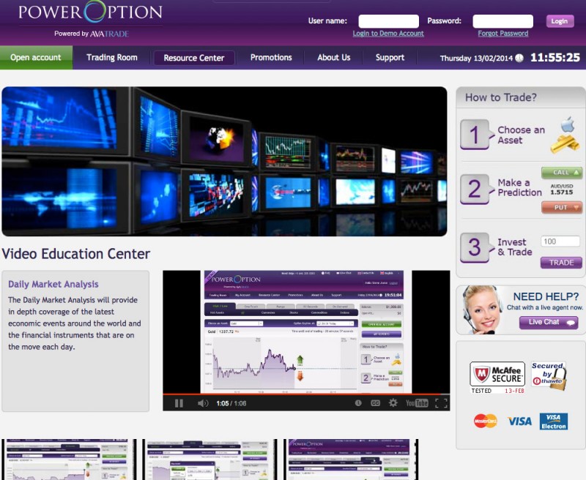Open the third video thumbnail with PowerOption header
The width and height of the screenshot is (586, 480).
coord(351,460)
